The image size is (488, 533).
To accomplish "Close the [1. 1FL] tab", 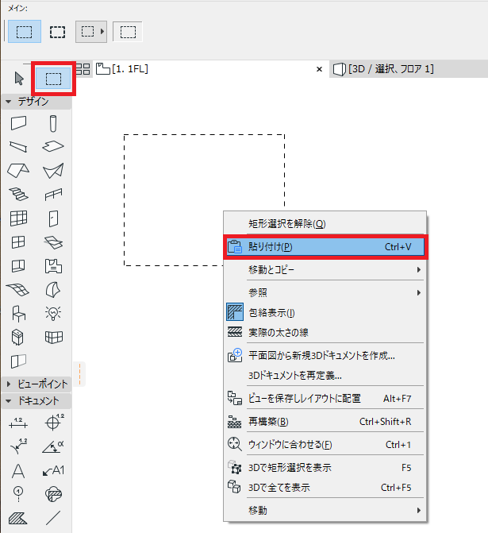I will 319,69.
